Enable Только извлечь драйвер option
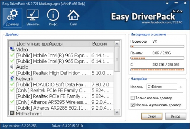 point(133,98)
